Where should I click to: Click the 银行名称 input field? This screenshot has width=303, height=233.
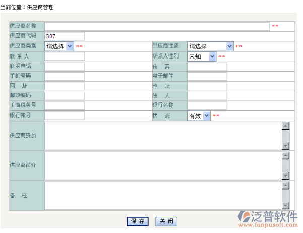(x=207, y=106)
